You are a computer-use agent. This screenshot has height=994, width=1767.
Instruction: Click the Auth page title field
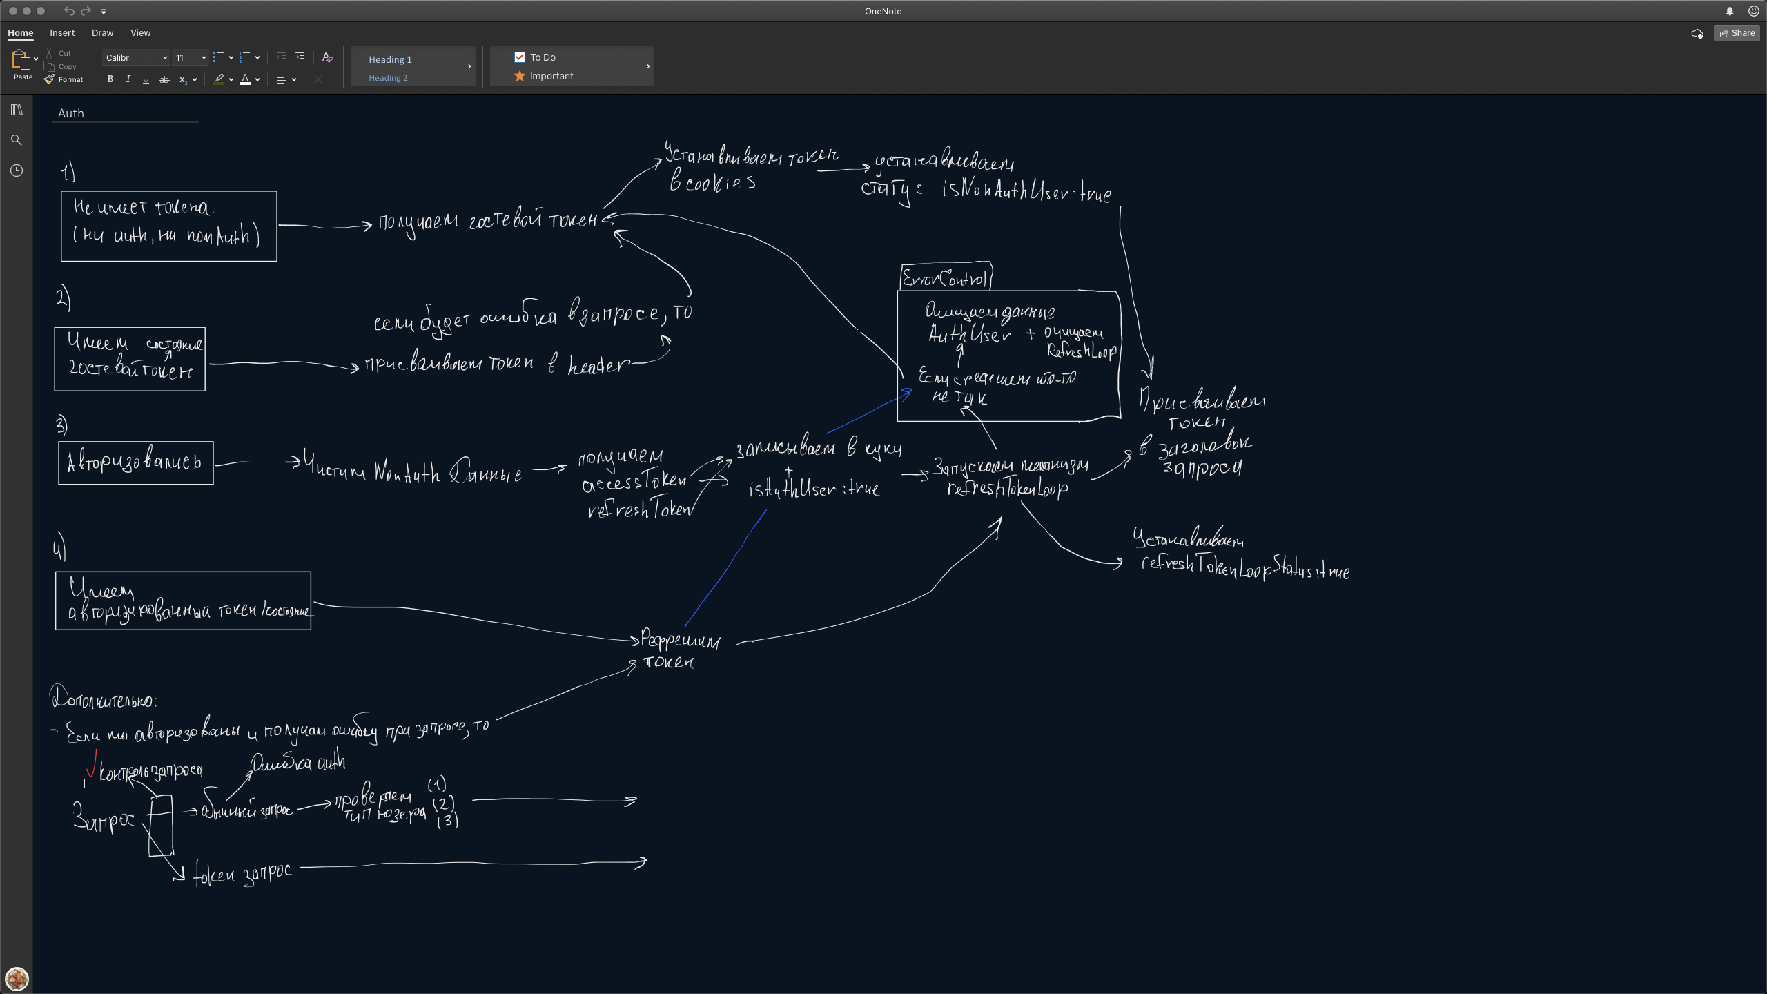[x=125, y=113]
